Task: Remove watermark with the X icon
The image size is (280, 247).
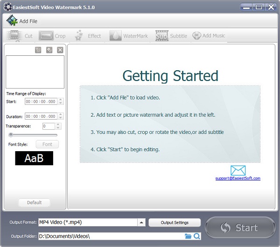Action: tap(60, 50)
